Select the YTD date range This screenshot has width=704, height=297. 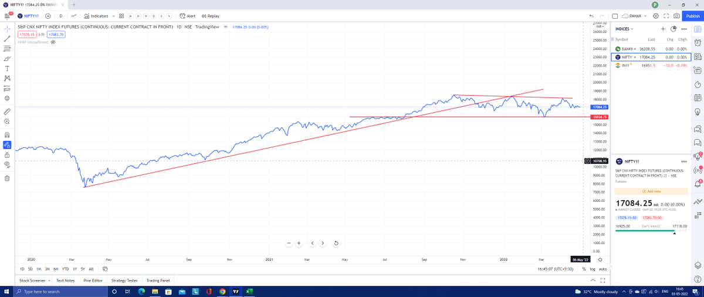(x=65, y=269)
